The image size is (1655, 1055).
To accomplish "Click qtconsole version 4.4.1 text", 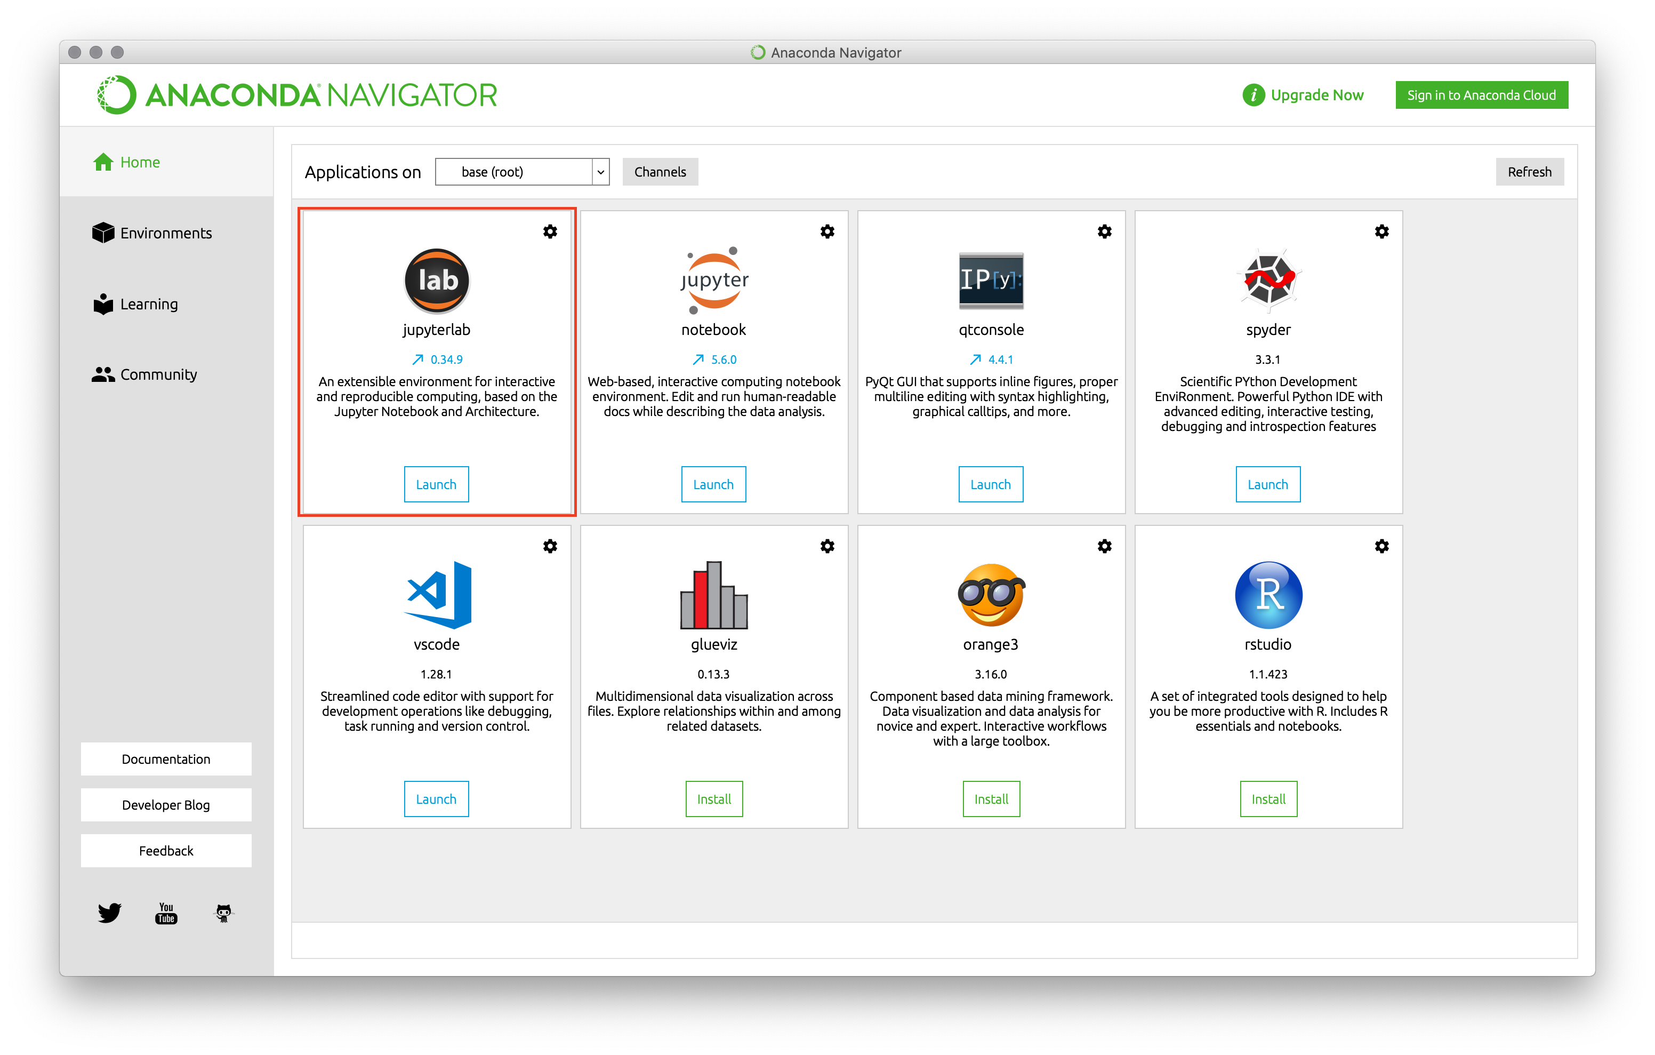I will click(x=1001, y=359).
